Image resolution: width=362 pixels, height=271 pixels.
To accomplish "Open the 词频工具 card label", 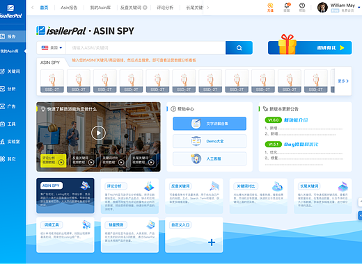I will [52, 224].
